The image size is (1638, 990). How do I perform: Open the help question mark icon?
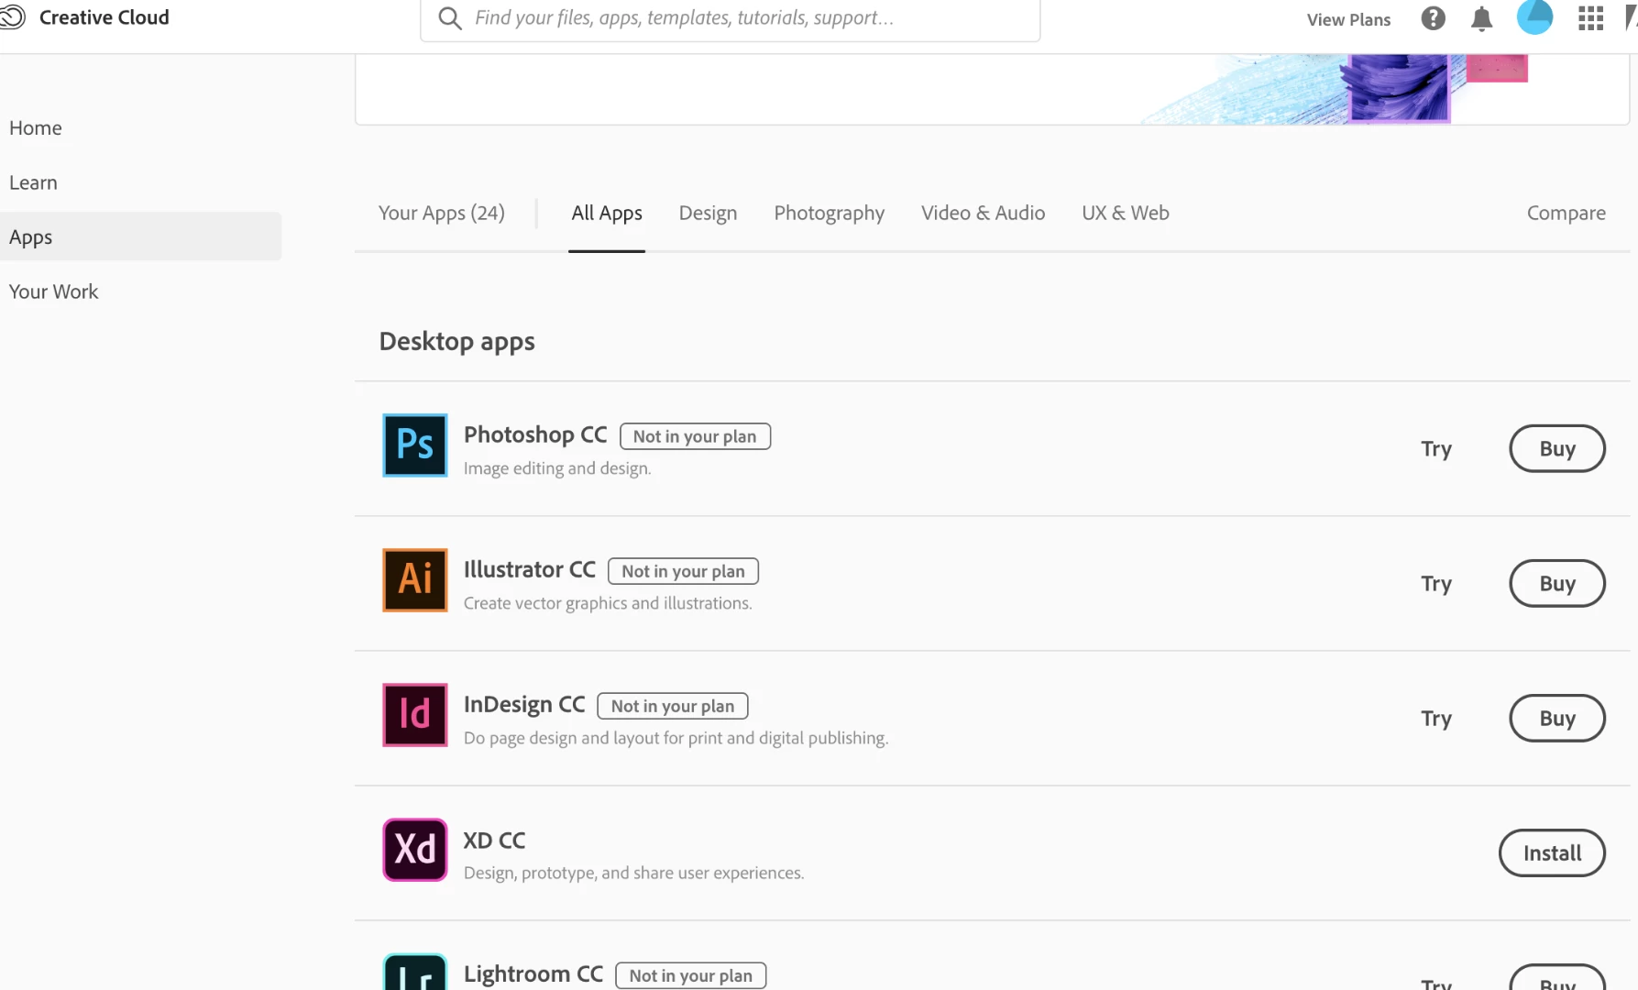click(x=1433, y=18)
